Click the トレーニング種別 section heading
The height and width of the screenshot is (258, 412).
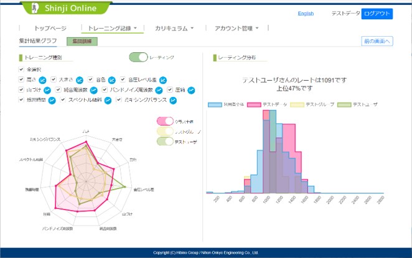pyautogui.click(x=43, y=57)
